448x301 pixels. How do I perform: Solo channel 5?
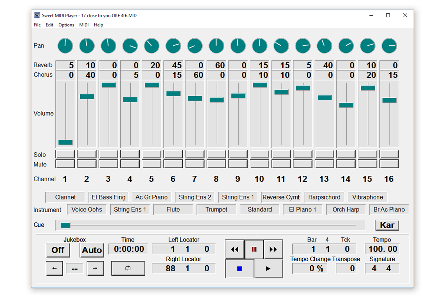(152, 154)
